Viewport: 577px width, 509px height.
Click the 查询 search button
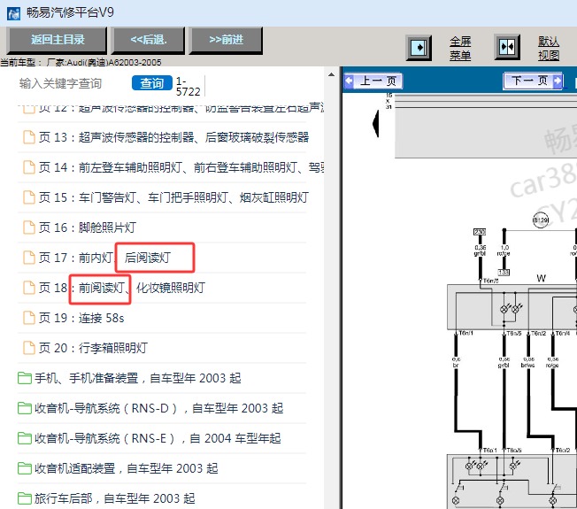tap(152, 83)
